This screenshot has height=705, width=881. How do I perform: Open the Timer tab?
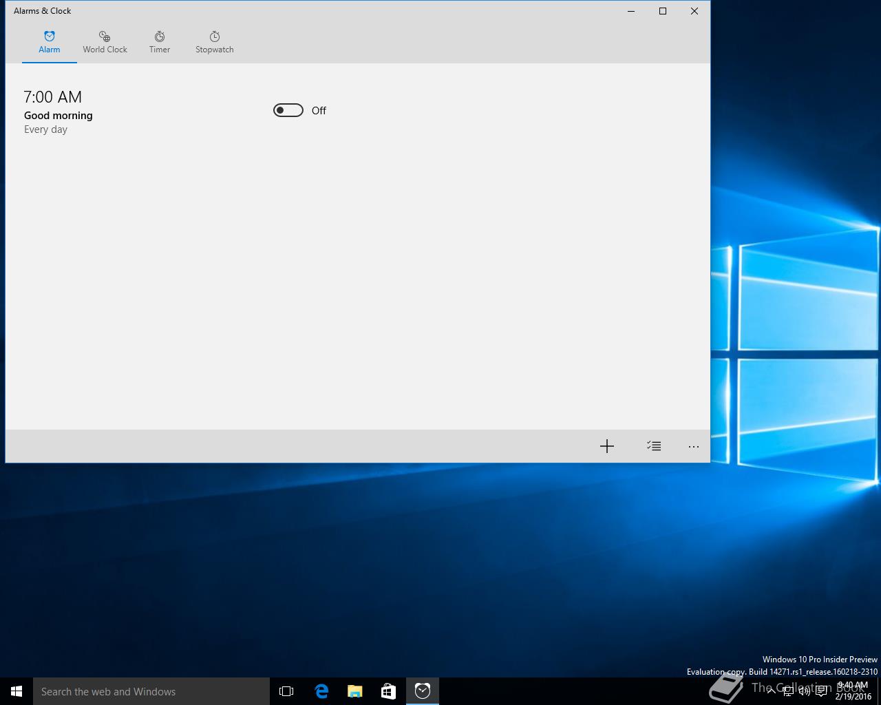[159, 42]
